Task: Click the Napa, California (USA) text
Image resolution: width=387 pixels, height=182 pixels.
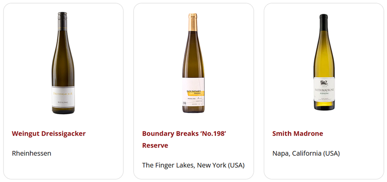Action: pyautogui.click(x=306, y=153)
